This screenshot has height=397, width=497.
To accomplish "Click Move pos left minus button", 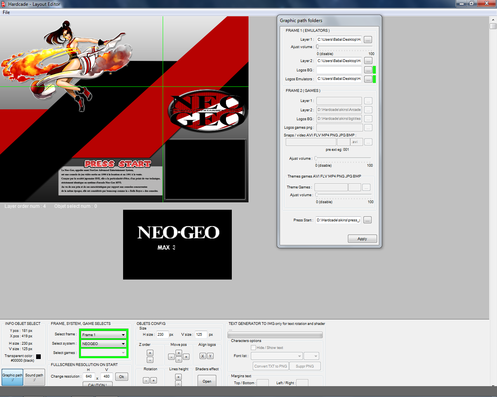I will 171,357.
